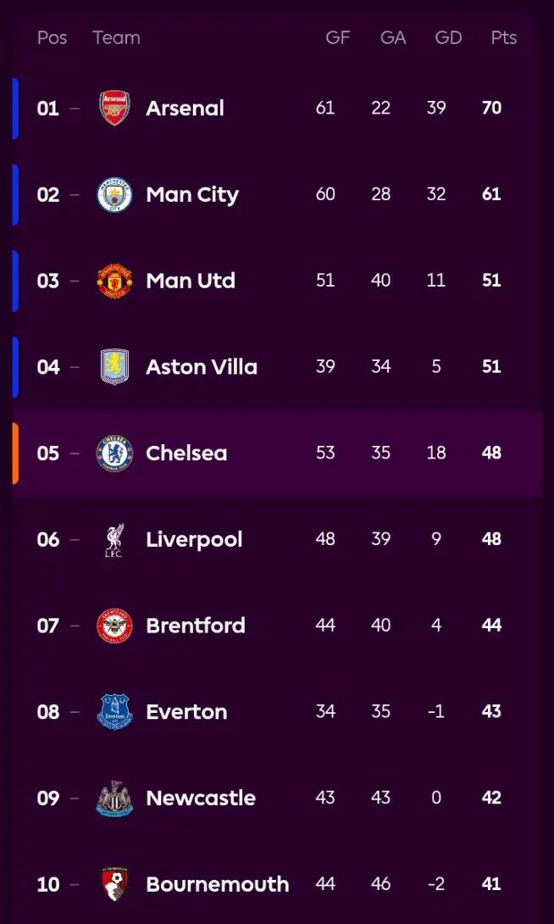Open the Arsenal team name link
Image resolution: width=554 pixels, height=924 pixels.
185,109
